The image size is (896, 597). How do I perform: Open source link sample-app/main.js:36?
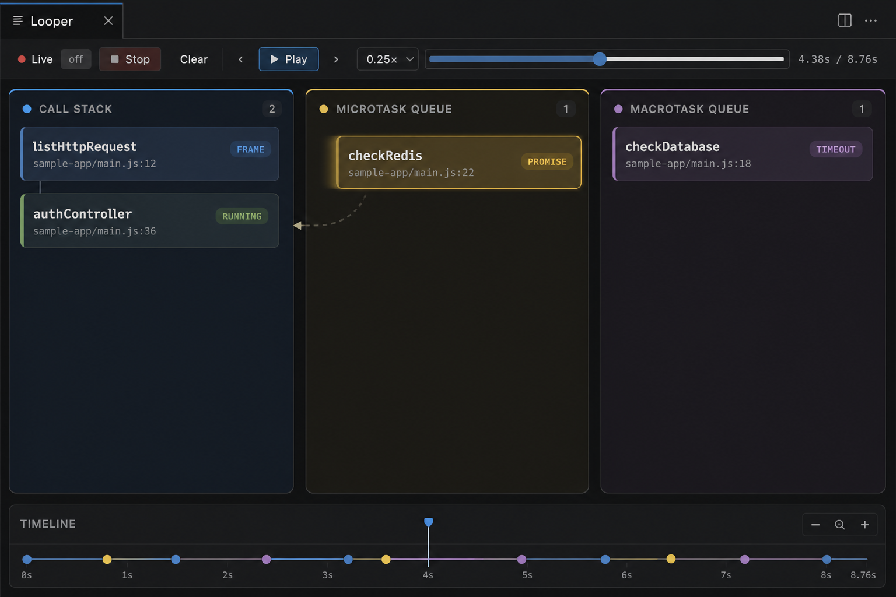coord(94,231)
